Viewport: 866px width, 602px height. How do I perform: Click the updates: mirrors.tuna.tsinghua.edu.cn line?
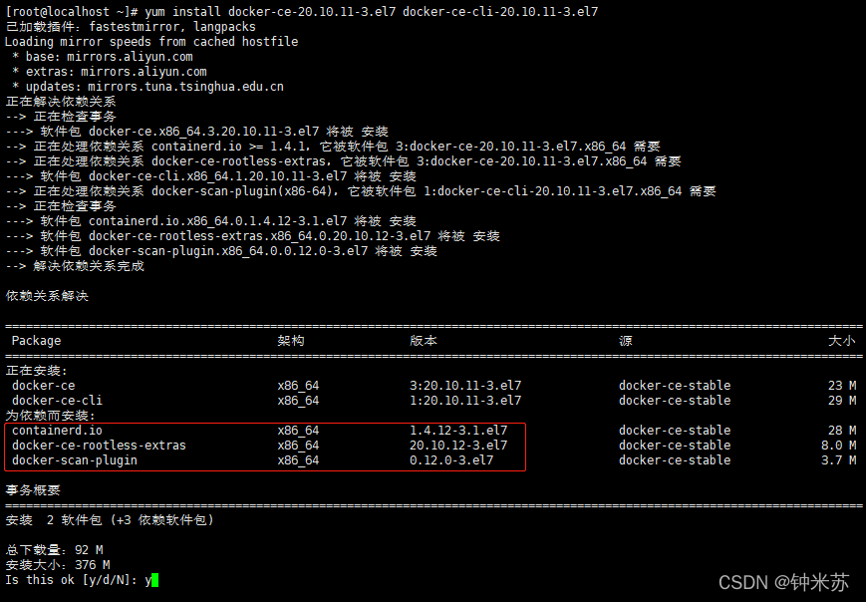147,86
